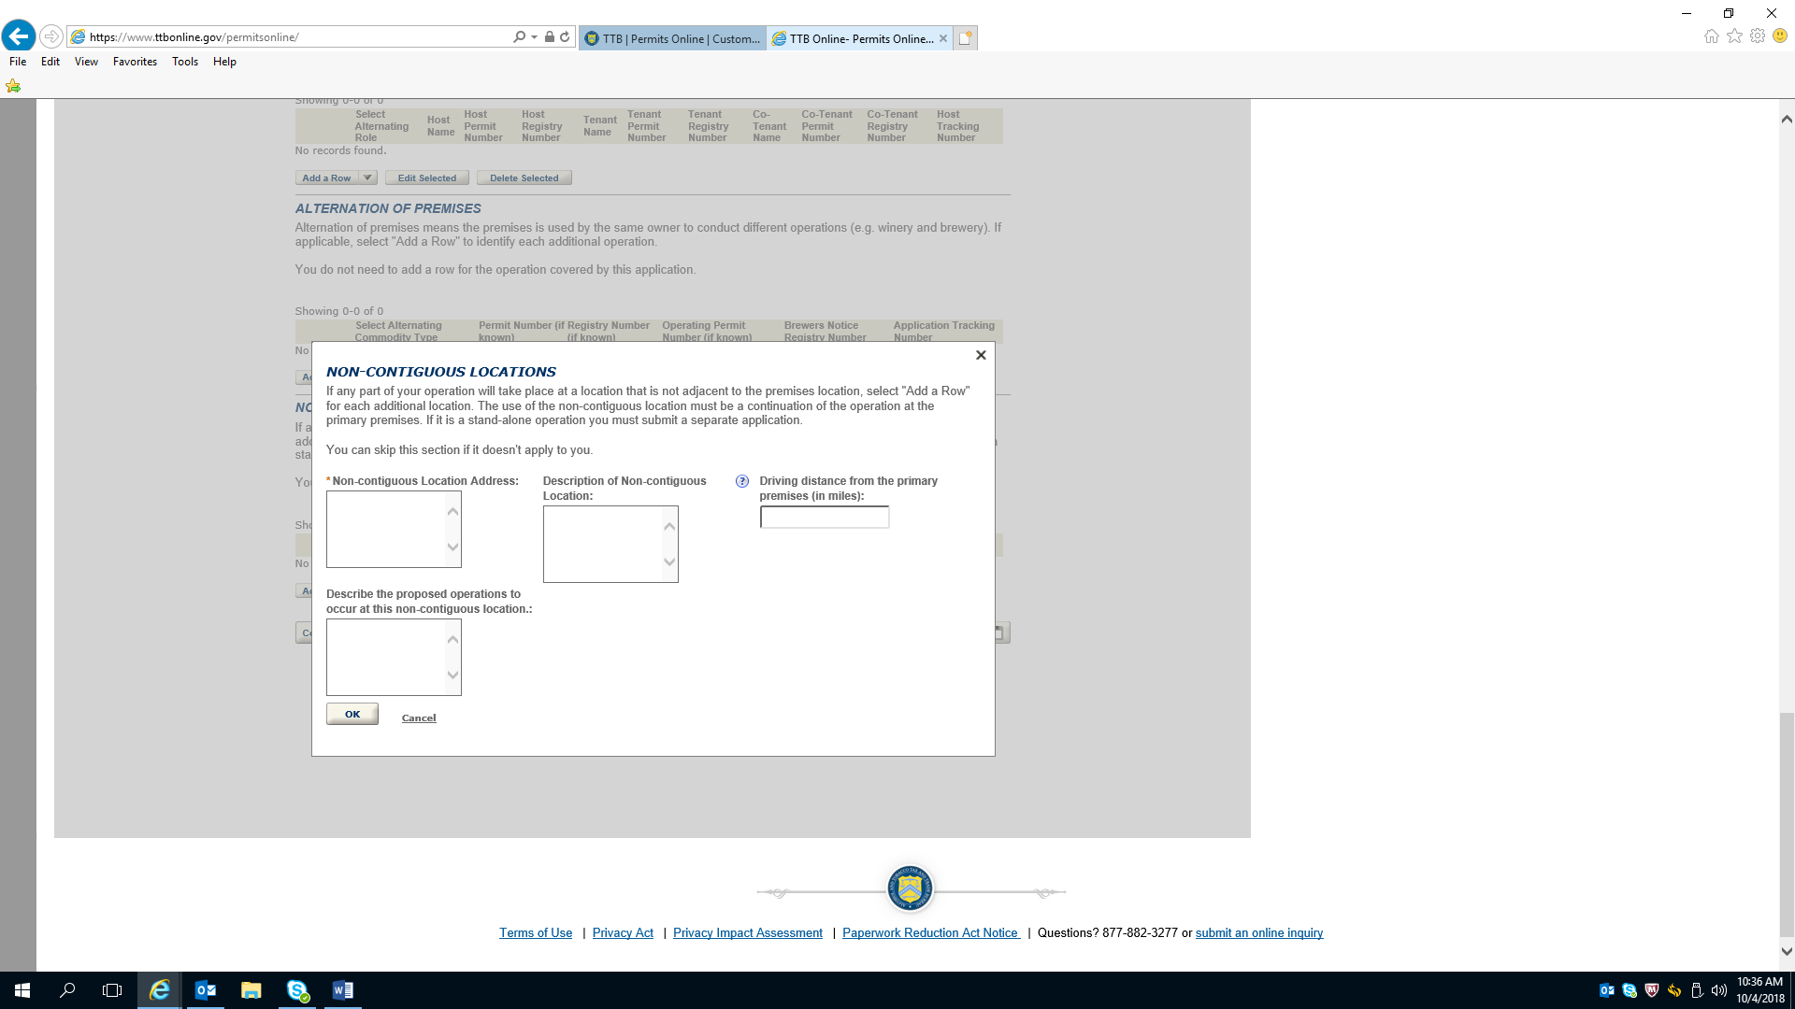Switch to the TTB Permits Online Custom tab
1795x1009 pixels.
672,38
